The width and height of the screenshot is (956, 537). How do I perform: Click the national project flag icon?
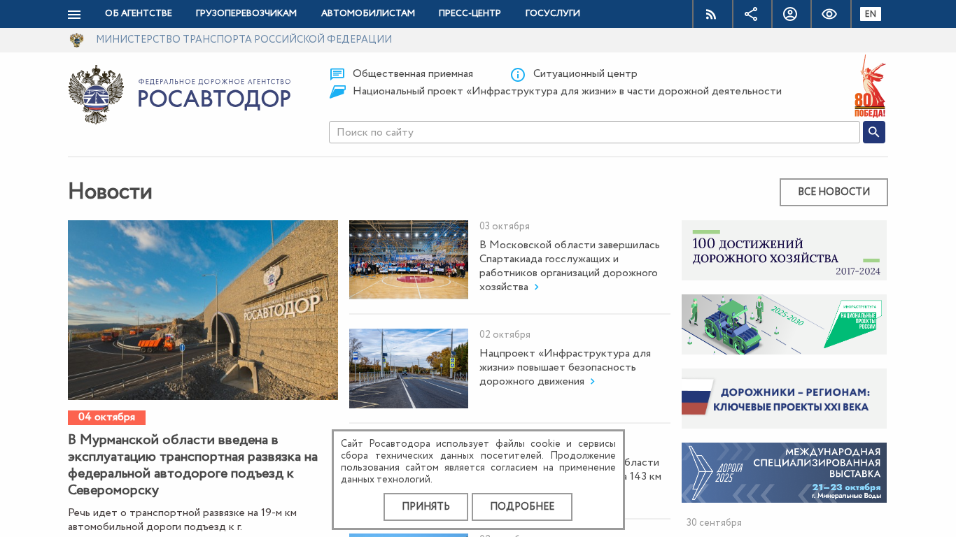337,92
